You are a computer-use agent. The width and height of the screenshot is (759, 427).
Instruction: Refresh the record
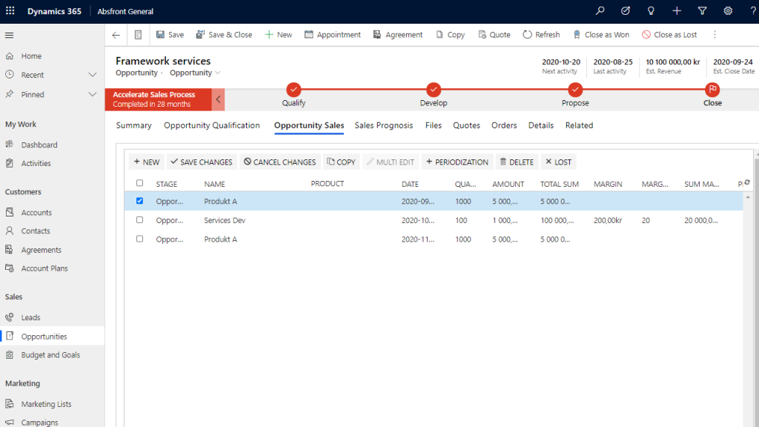[541, 35]
